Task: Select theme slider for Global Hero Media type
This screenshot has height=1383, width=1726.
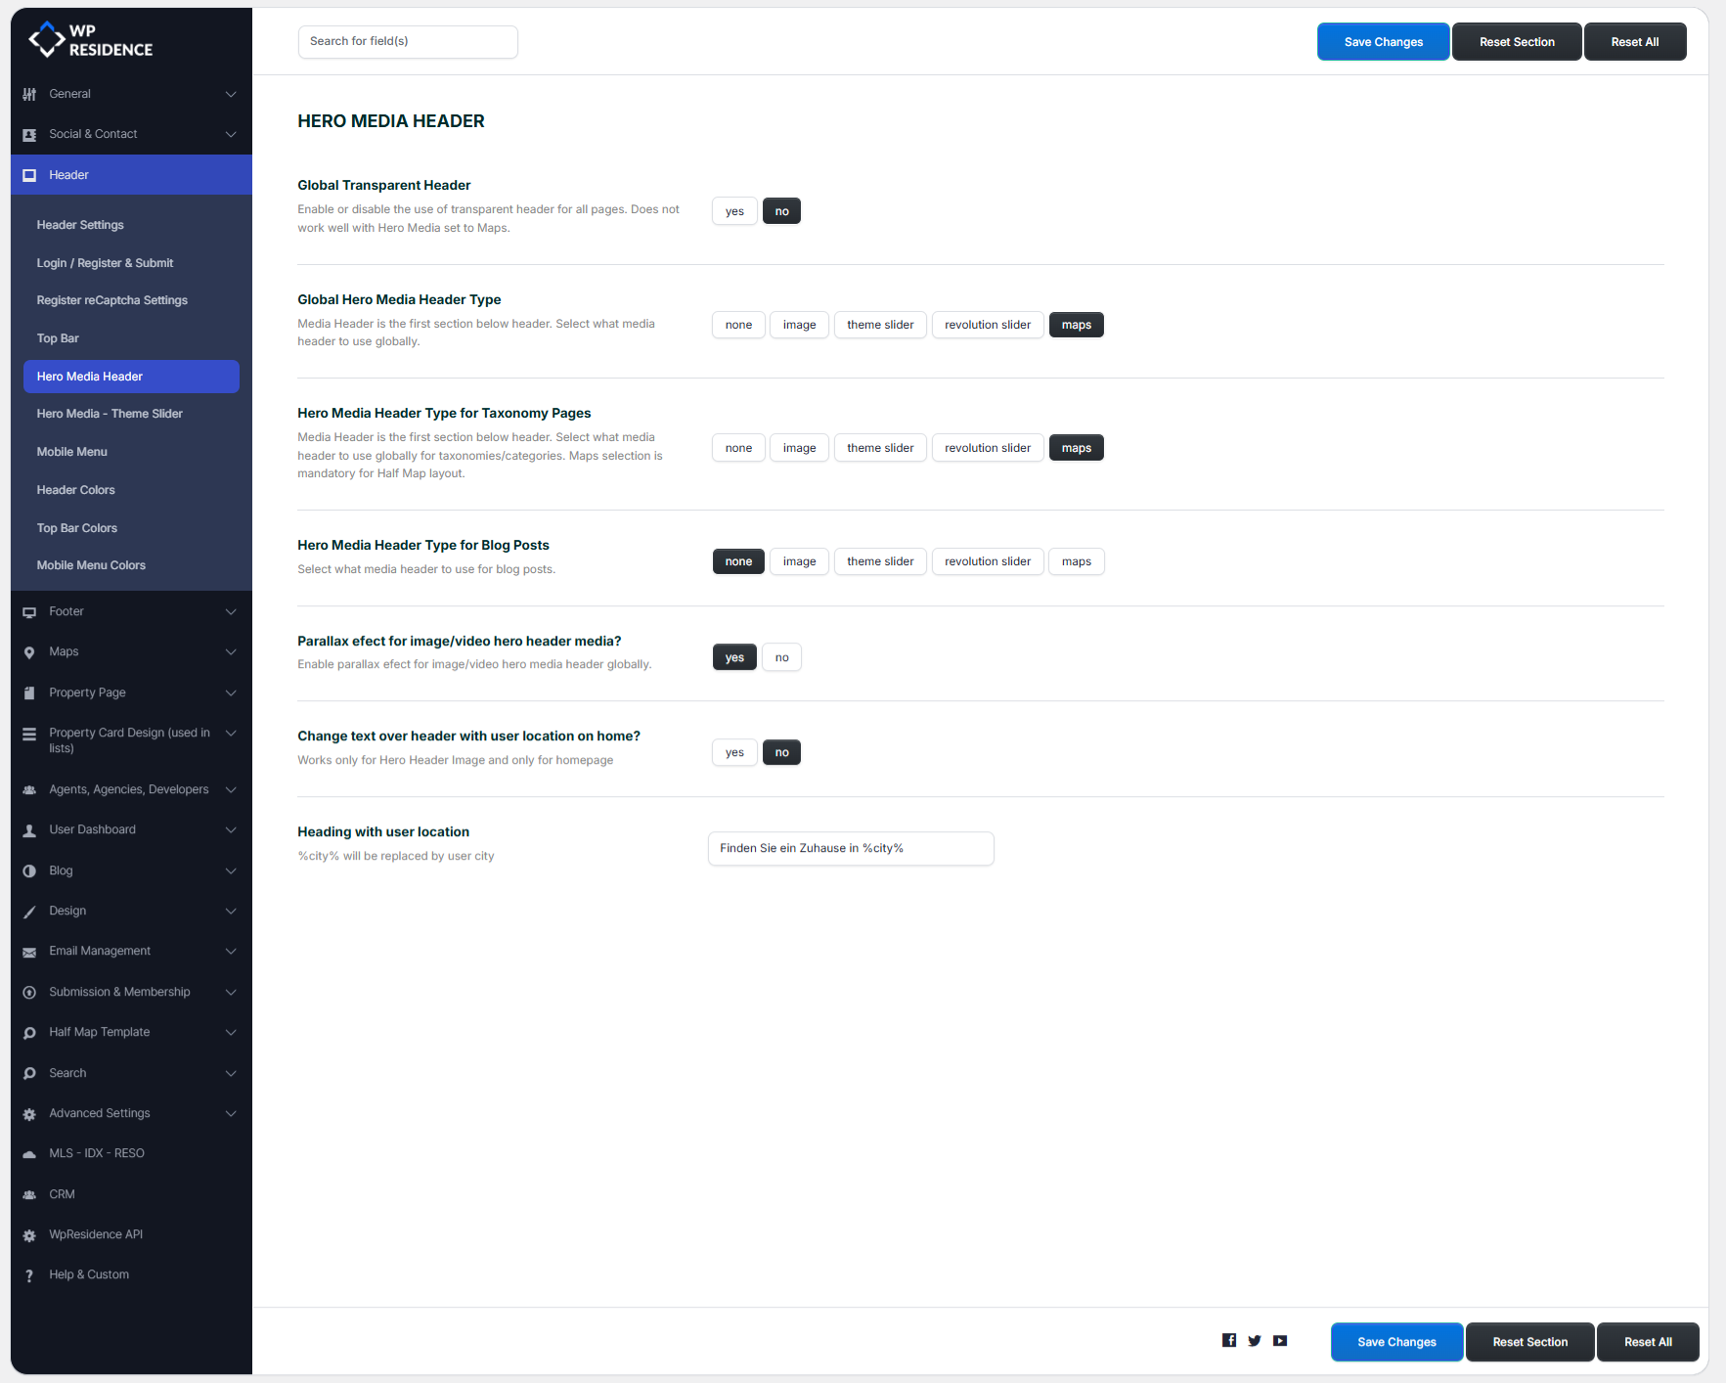Action: (x=879, y=325)
